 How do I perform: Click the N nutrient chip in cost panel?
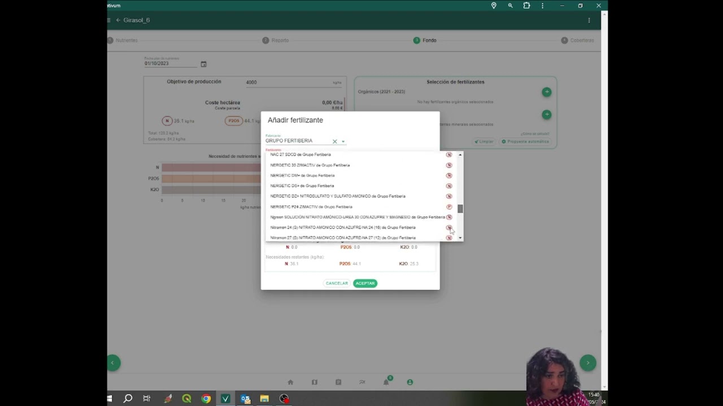167,121
